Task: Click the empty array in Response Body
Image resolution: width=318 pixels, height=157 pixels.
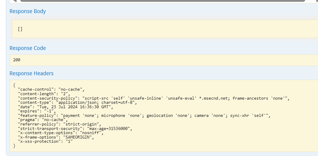Action: tap(20, 29)
